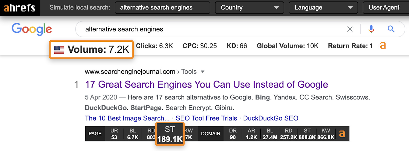Visit the 'DuckDuckGo SEO' sitelink
The width and height of the screenshot is (409, 151).
[270, 118]
